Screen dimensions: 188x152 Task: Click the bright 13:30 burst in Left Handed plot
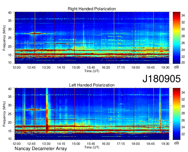(47, 110)
